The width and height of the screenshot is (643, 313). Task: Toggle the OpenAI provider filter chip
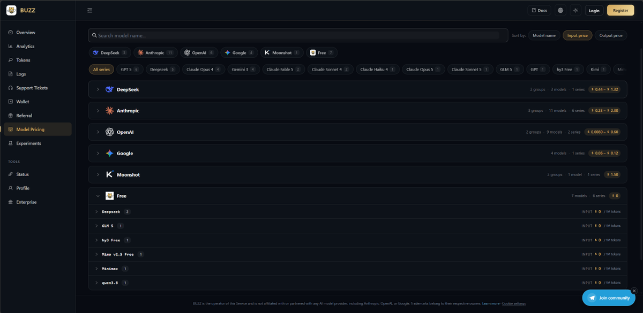coord(199,52)
